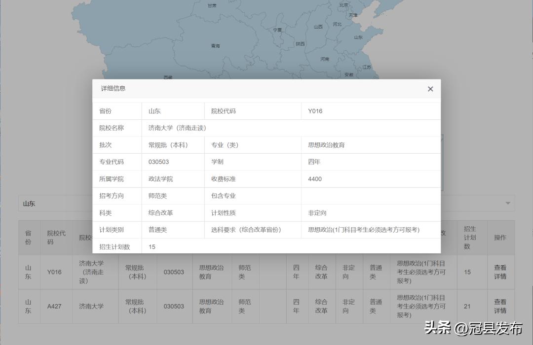
Task: Open the 山东 province dropdown below the map
Action: (266, 204)
